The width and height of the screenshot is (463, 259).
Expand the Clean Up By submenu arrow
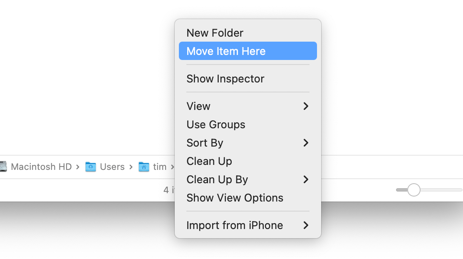(306, 179)
